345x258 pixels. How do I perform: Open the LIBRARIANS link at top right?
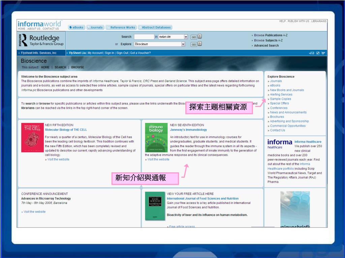tap(319, 21)
